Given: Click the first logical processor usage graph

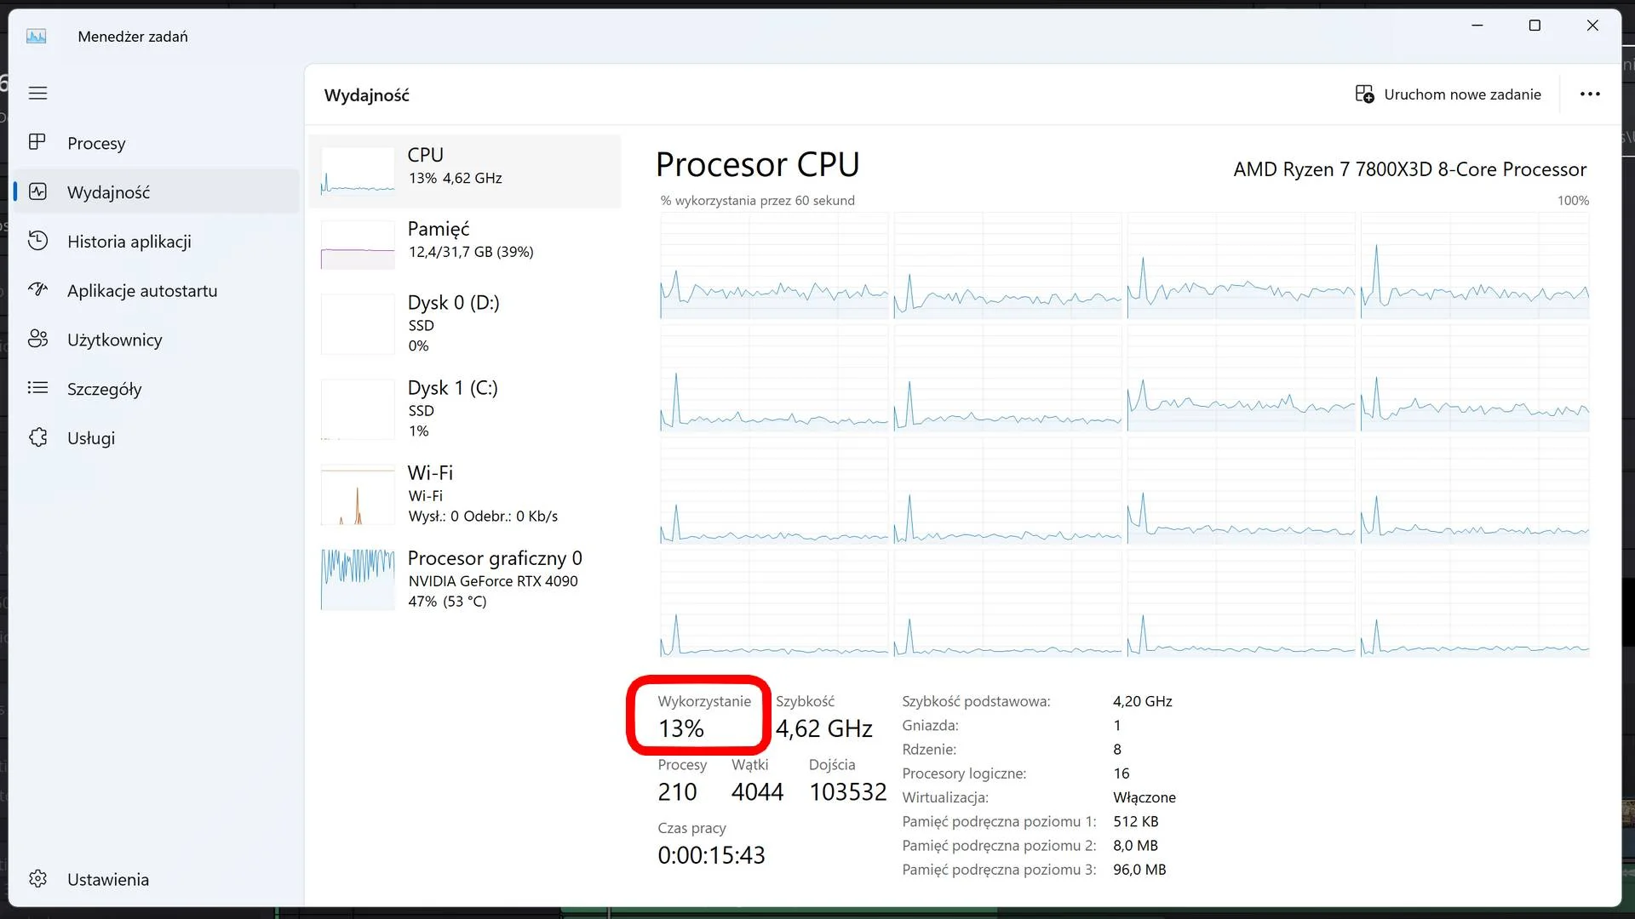Looking at the screenshot, I should [773, 266].
